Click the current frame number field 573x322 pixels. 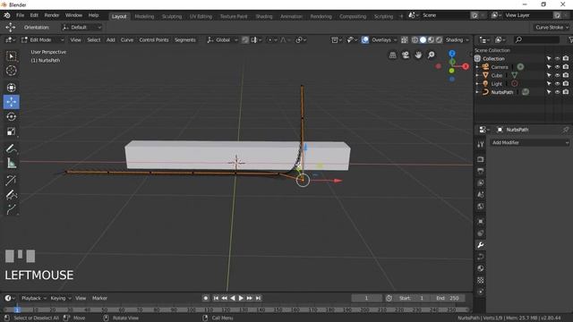[366, 298]
